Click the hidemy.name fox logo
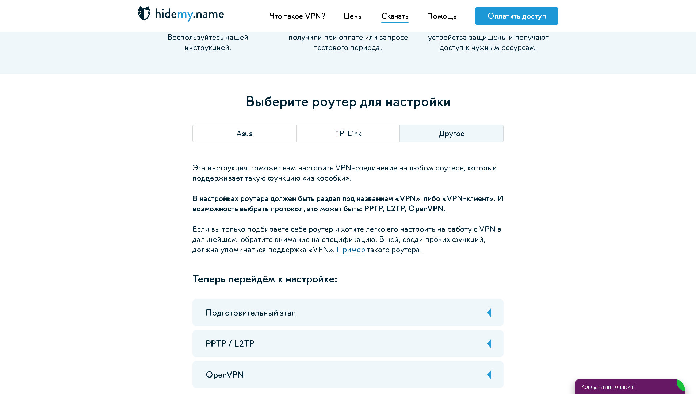This screenshot has width=696, height=394. click(x=144, y=13)
